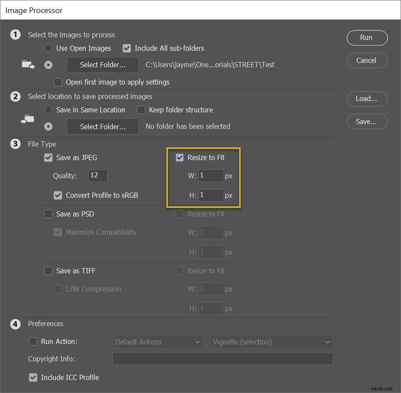Open the Default Actions dropdown
Screen dimensions: 401x393
[157, 342]
